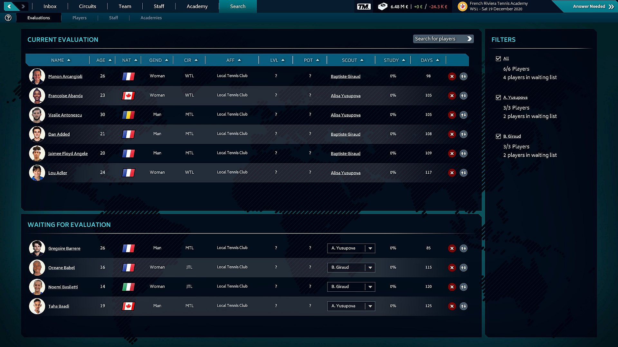
Task: Open the Circuits menu
Action: pos(88,6)
